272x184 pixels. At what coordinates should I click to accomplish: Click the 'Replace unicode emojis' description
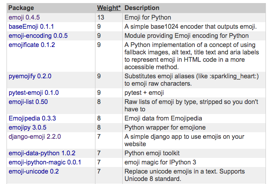(x=184, y=175)
